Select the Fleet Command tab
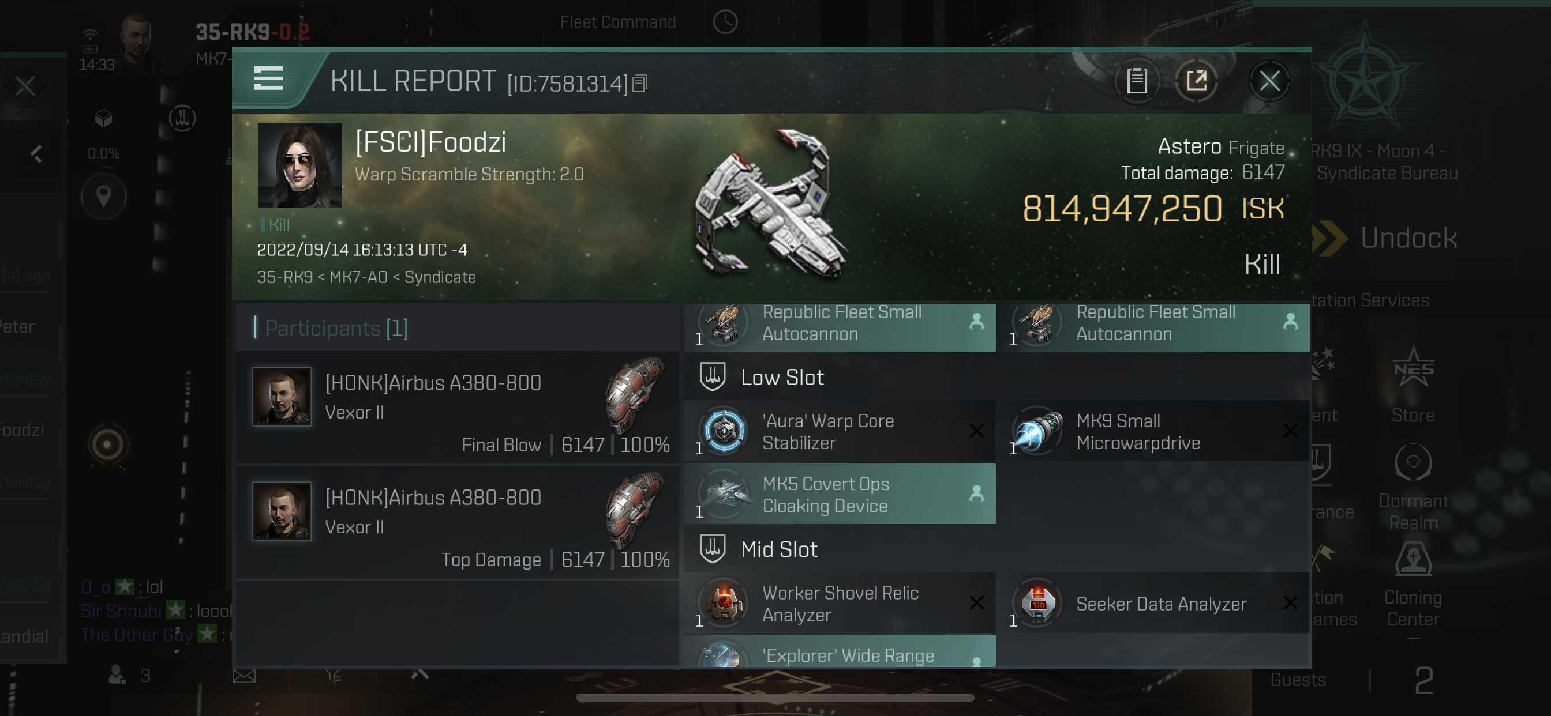This screenshot has height=716, width=1551. (619, 22)
